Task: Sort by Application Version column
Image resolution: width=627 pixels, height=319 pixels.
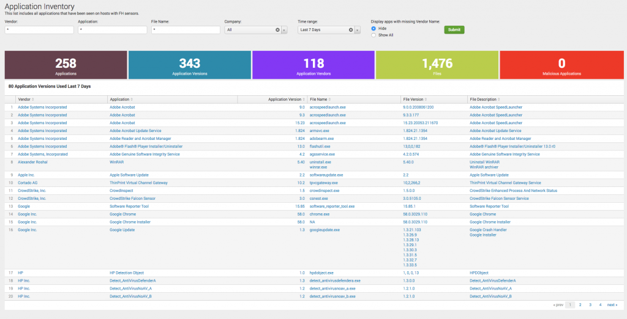Action: (x=287, y=100)
